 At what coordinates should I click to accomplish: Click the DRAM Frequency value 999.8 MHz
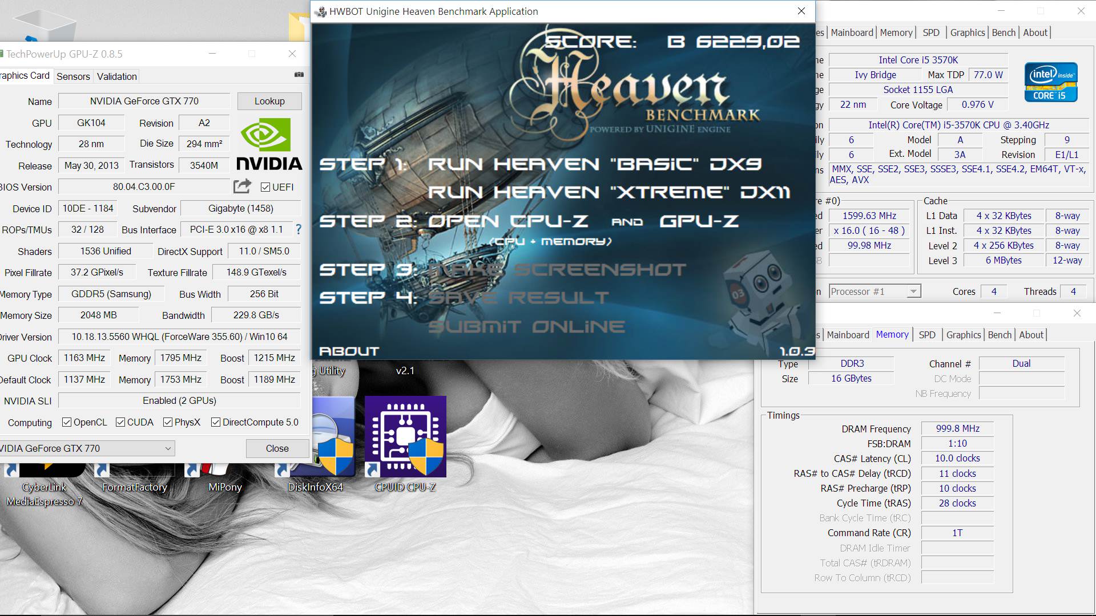[957, 428]
